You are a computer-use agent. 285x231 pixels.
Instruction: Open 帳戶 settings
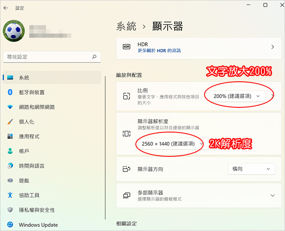[x=52, y=151]
